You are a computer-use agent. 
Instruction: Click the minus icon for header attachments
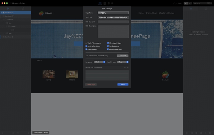[125, 67]
